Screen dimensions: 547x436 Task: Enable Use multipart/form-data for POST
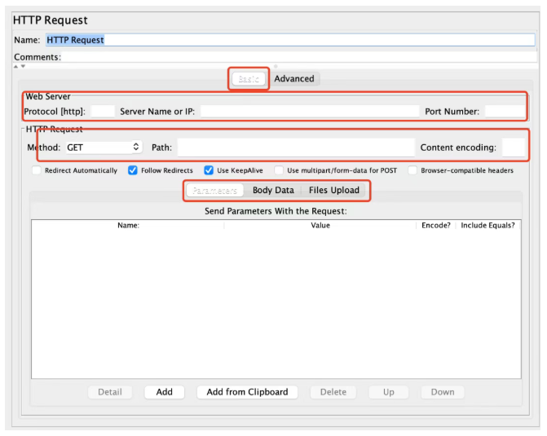coord(279,170)
